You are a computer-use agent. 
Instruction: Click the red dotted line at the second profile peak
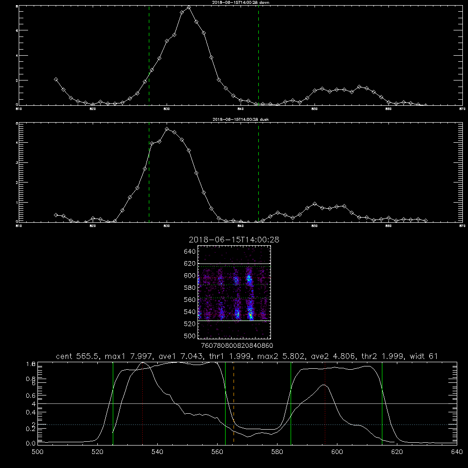[x=325, y=403]
